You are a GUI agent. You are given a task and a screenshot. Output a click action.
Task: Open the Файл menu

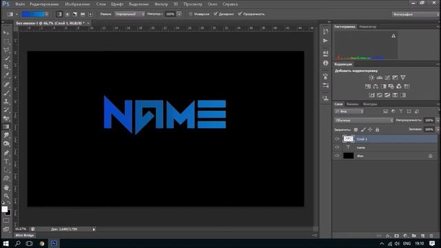pyautogui.click(x=20, y=4)
